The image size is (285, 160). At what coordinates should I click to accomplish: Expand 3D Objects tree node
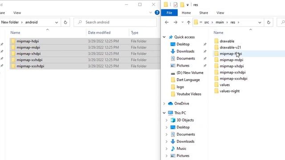[x=166, y=120]
